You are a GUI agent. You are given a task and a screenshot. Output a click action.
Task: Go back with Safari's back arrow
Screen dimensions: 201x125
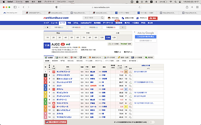pyautogui.click(x=24, y=7)
